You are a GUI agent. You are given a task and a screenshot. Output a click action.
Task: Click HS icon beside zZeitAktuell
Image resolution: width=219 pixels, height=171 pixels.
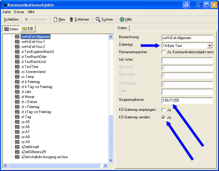[17, 147]
